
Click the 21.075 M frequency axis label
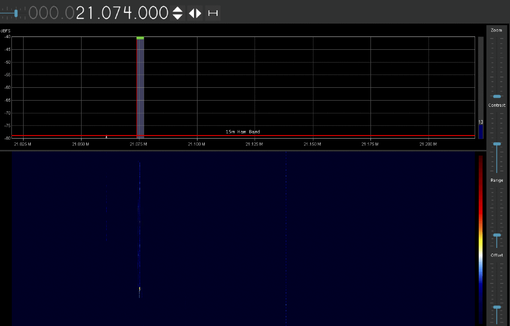click(139, 144)
